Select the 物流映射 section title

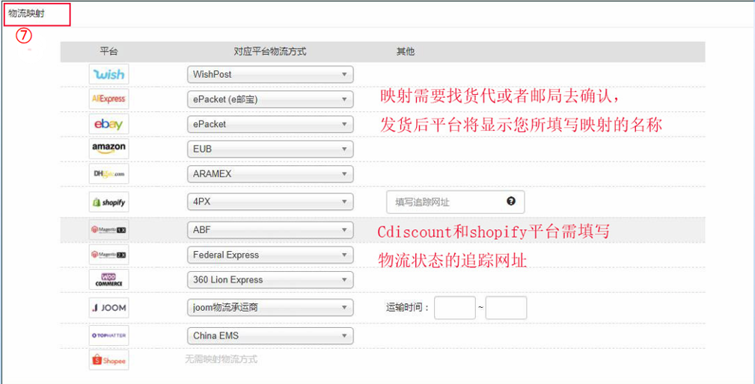(26, 13)
